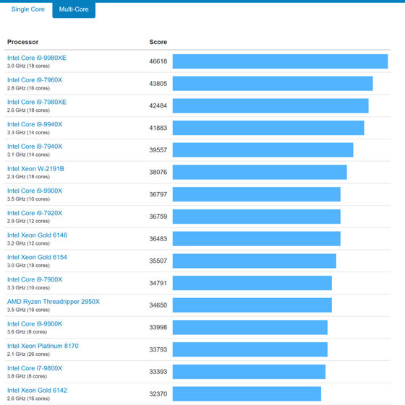Click the score value 42484

[158, 106]
